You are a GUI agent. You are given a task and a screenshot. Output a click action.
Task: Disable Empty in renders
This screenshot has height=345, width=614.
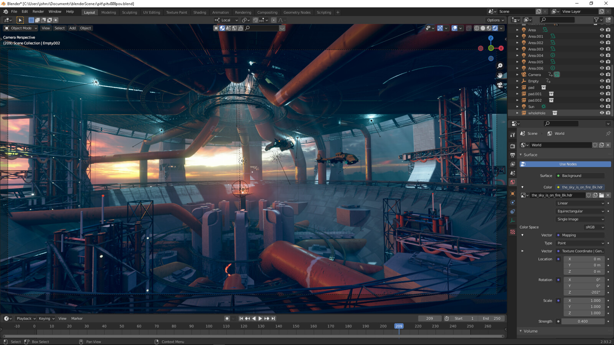pos(608,81)
